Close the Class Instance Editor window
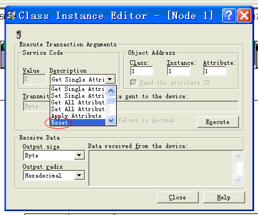The width and height of the screenshot is (258, 215). point(244,16)
